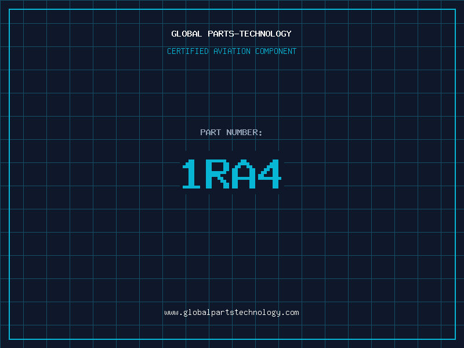Select the word GLOBAL in the heading
Viewport: 464px width, 348px height.
point(187,34)
